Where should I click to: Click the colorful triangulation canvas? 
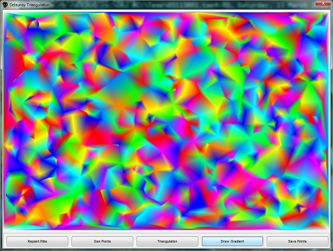[166, 121]
